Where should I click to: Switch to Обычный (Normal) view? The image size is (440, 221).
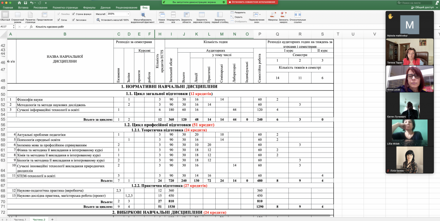[x=5, y=15]
